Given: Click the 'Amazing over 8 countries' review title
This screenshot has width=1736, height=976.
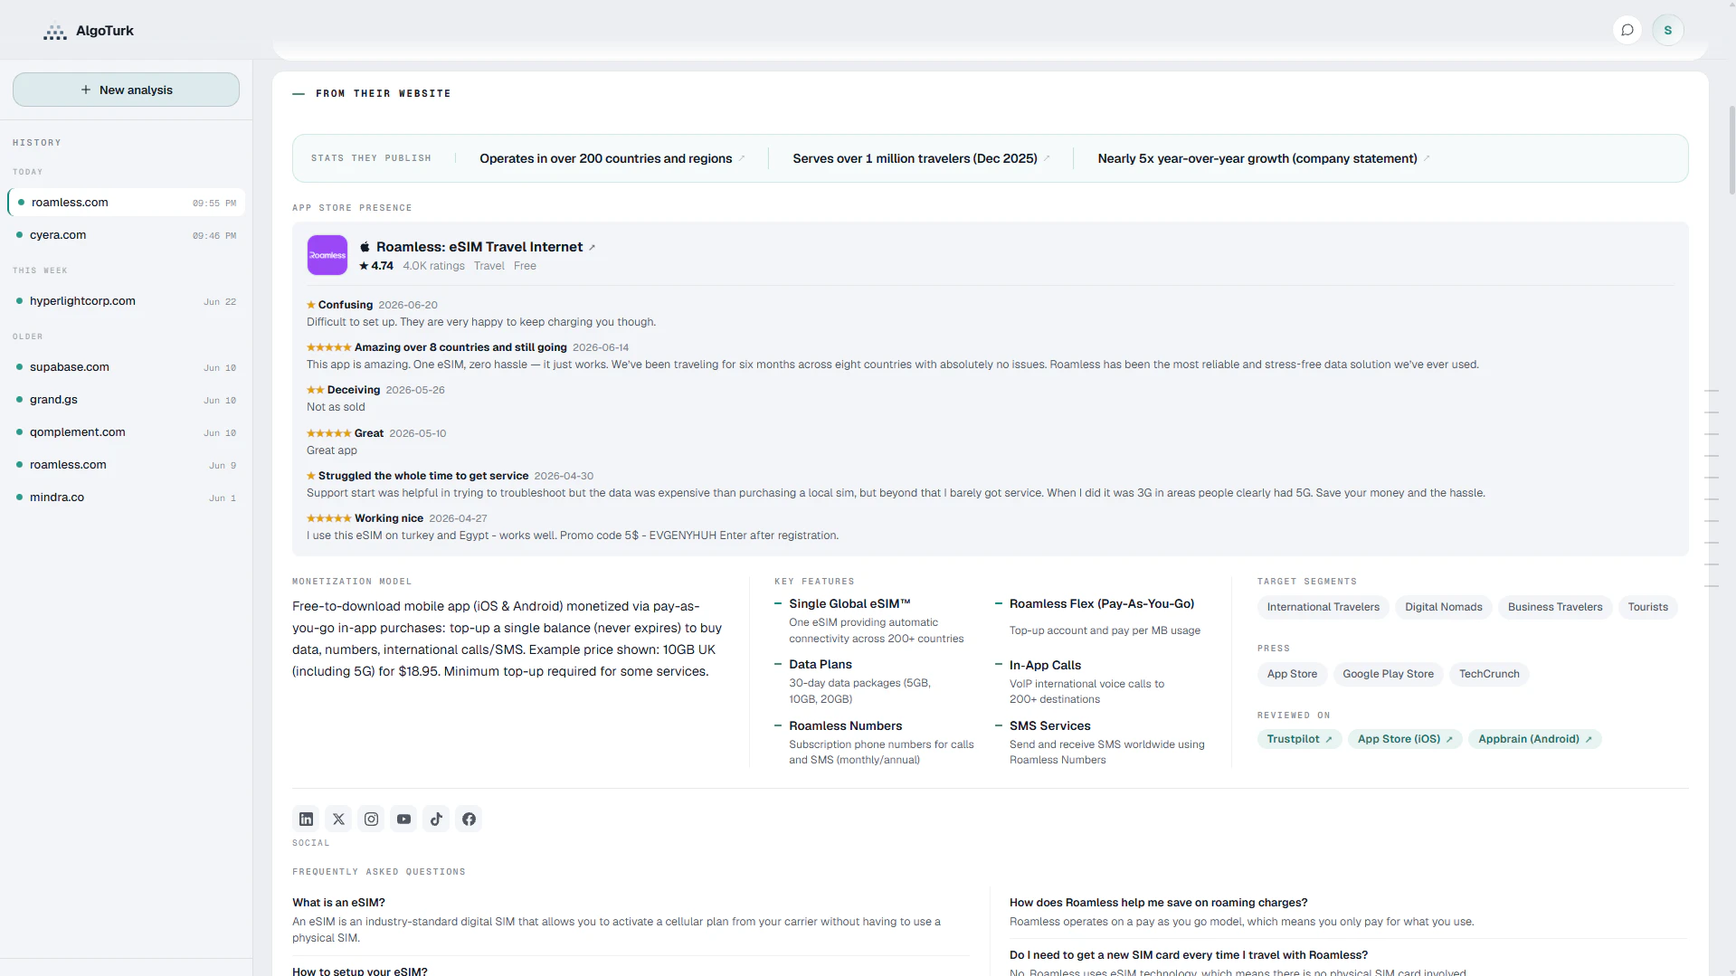Looking at the screenshot, I should click(460, 347).
